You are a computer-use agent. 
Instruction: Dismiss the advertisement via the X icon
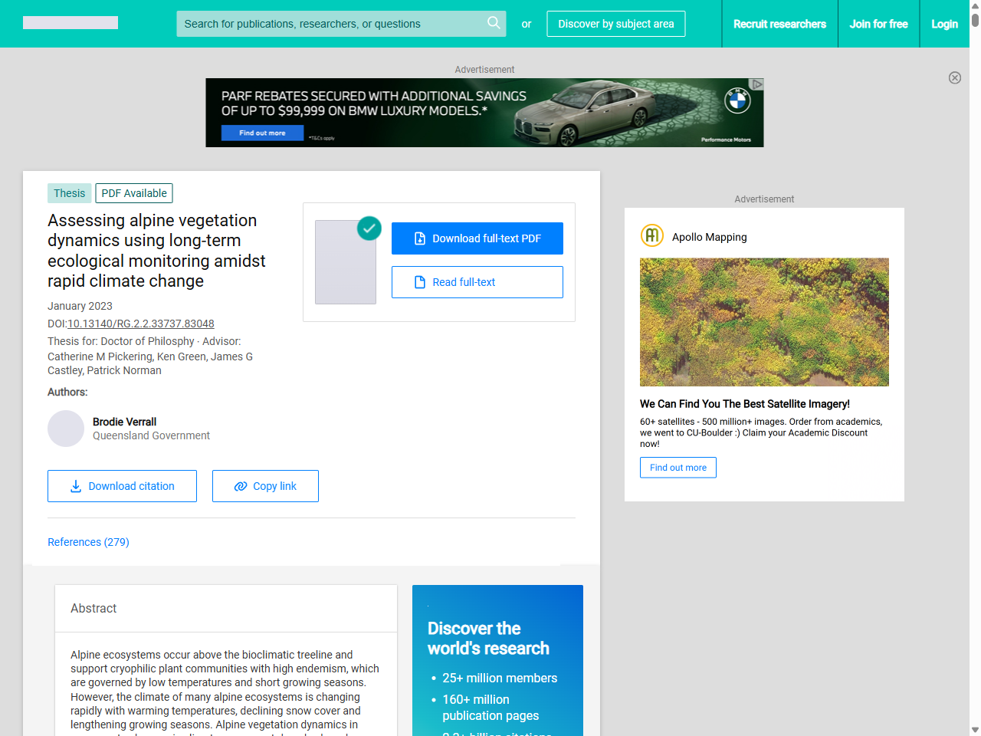tap(955, 77)
